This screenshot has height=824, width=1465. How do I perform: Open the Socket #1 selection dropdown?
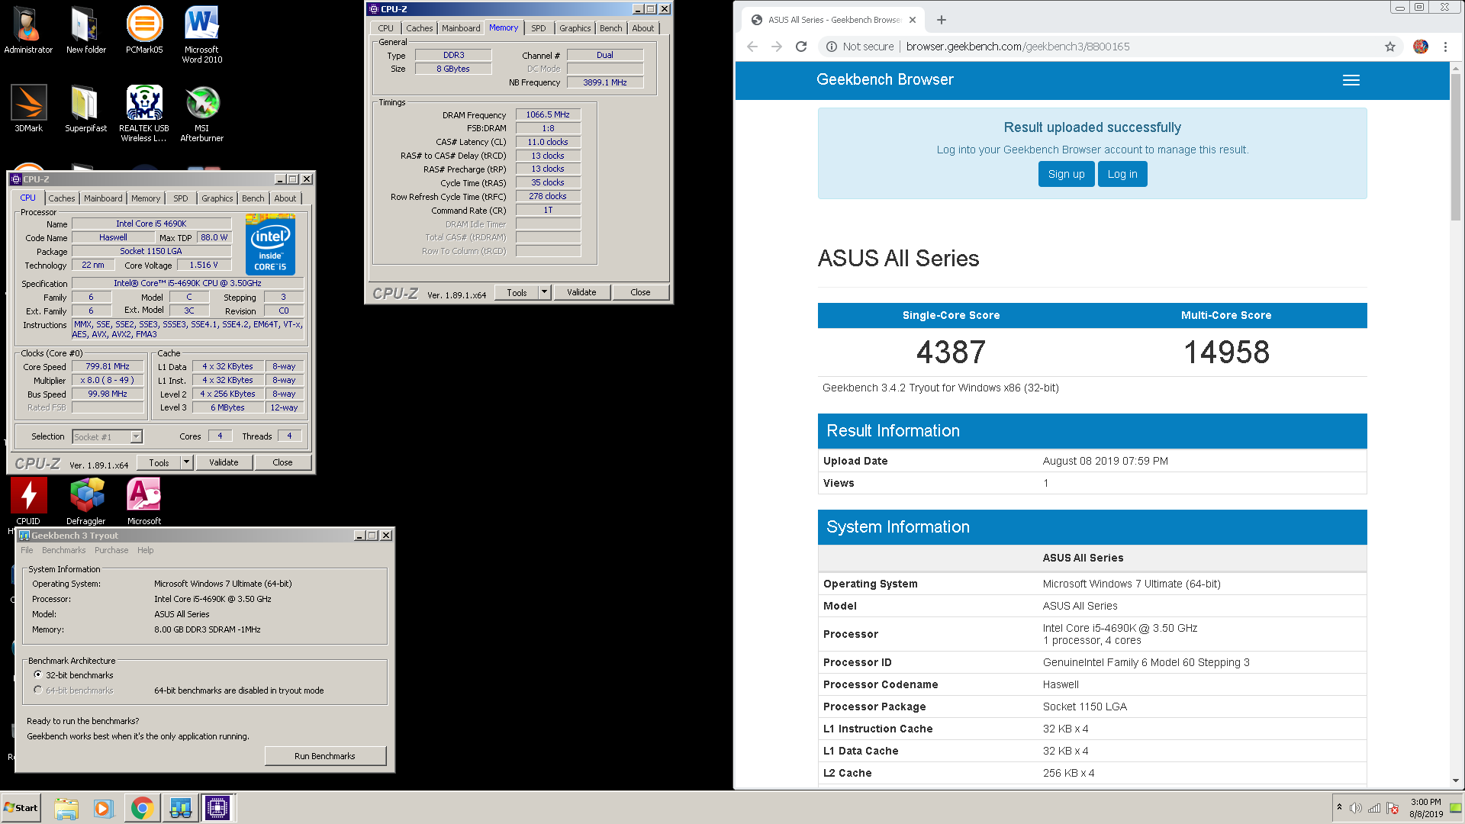(x=136, y=437)
